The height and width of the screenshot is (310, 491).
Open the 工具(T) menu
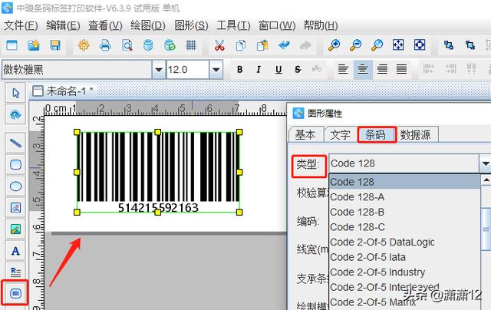(233, 25)
